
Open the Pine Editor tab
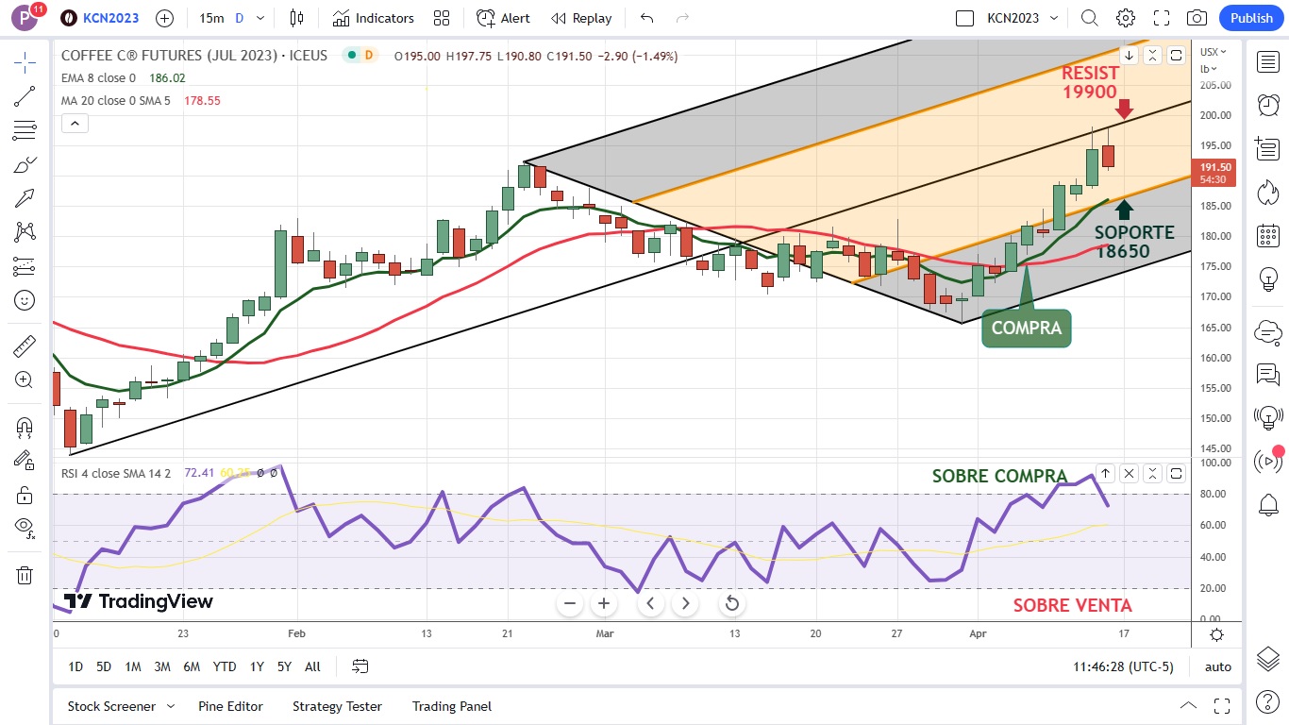tap(230, 706)
